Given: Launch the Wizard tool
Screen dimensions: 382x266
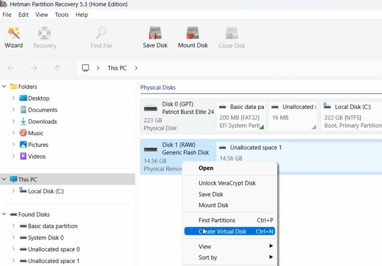Looking at the screenshot, I should pos(14,38).
